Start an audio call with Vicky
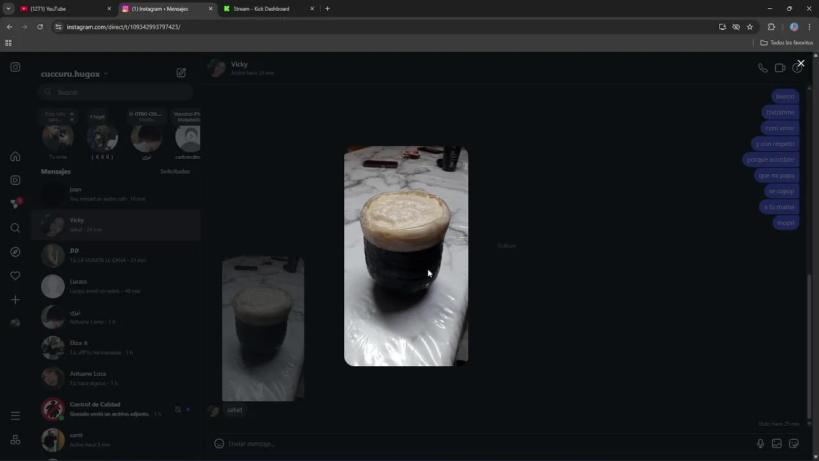 click(763, 68)
